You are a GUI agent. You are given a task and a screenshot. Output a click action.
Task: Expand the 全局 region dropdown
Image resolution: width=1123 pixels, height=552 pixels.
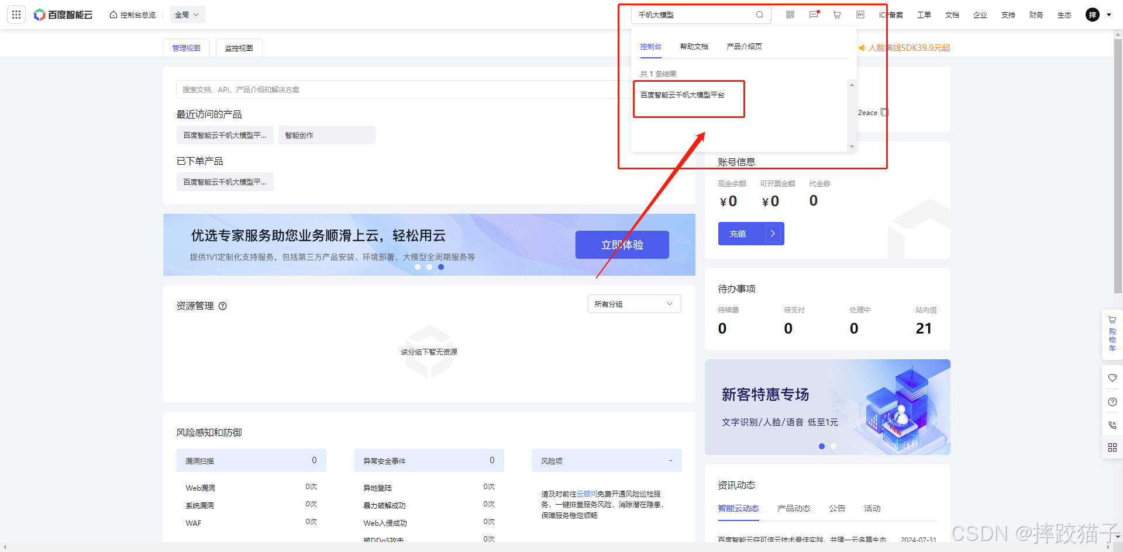[187, 15]
